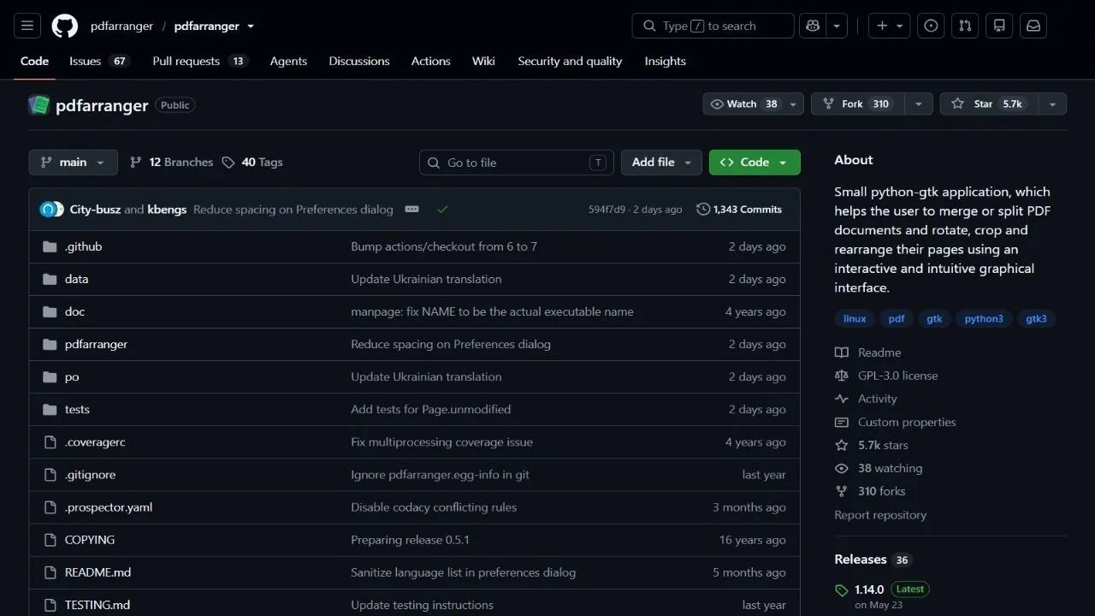Screen dimensions: 1095x616
Task: Open Copilot chat icon in header
Action: [x=813, y=26]
